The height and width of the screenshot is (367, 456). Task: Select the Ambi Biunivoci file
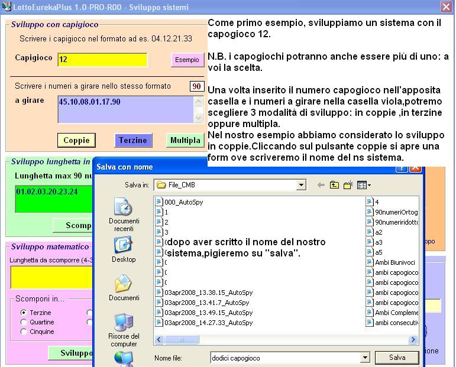390,262
